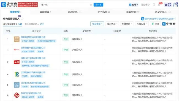Screen dimensions: 179x101
Task: Open 深圳今日头条科技有限公司 company link
Action: click(x=33, y=58)
